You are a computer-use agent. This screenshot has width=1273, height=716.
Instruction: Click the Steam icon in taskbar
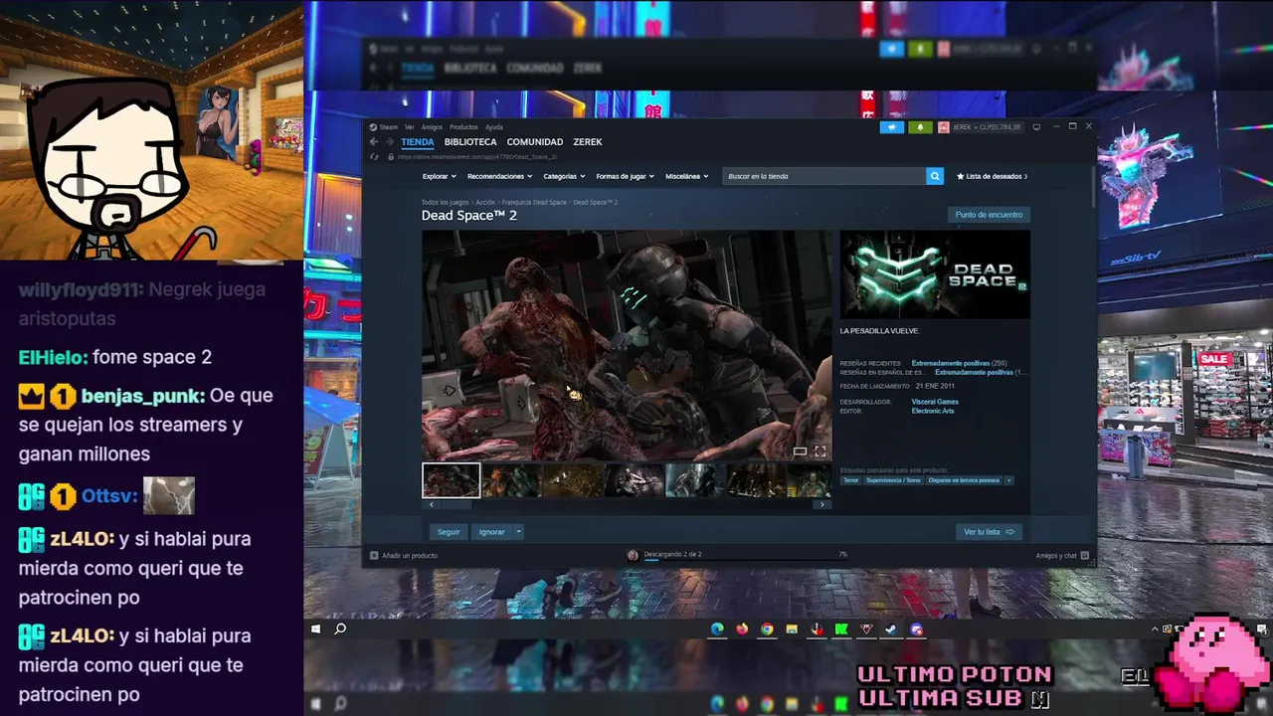(891, 629)
